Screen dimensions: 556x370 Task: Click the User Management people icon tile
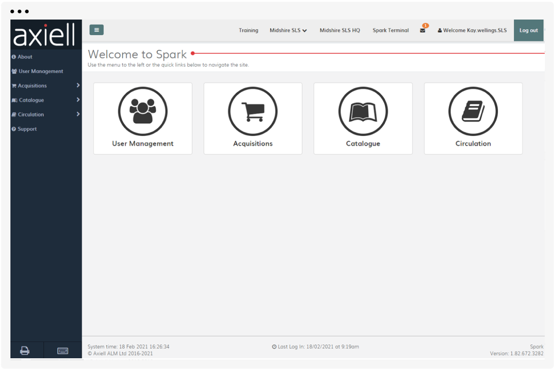point(142,112)
